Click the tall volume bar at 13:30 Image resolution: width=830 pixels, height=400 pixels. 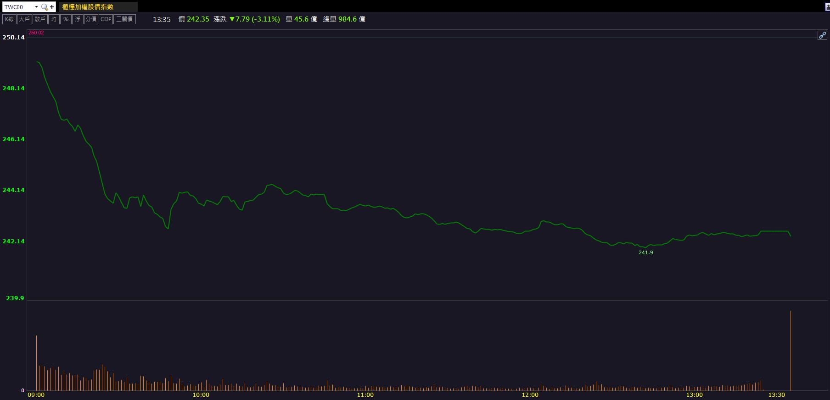pos(791,351)
